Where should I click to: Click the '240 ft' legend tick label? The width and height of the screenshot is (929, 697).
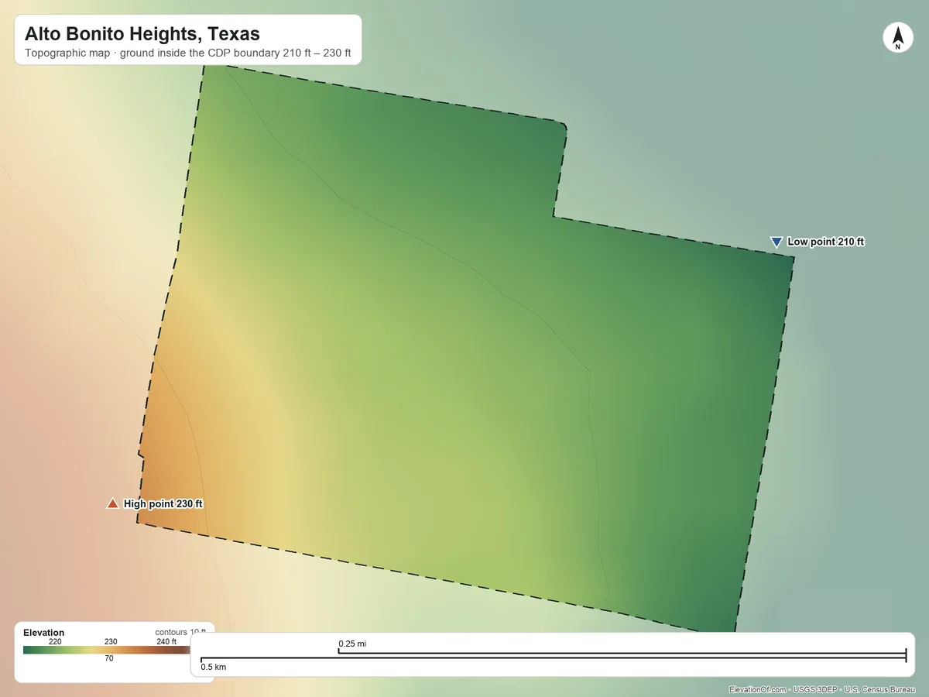(166, 641)
